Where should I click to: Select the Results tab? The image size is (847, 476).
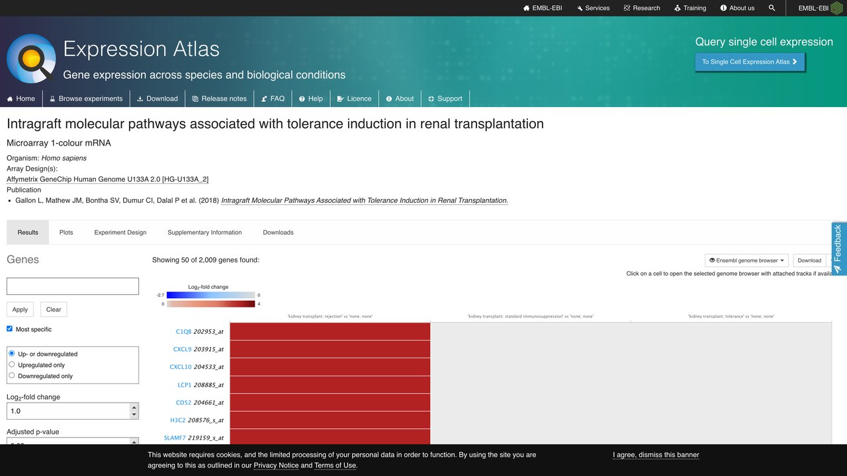point(28,232)
